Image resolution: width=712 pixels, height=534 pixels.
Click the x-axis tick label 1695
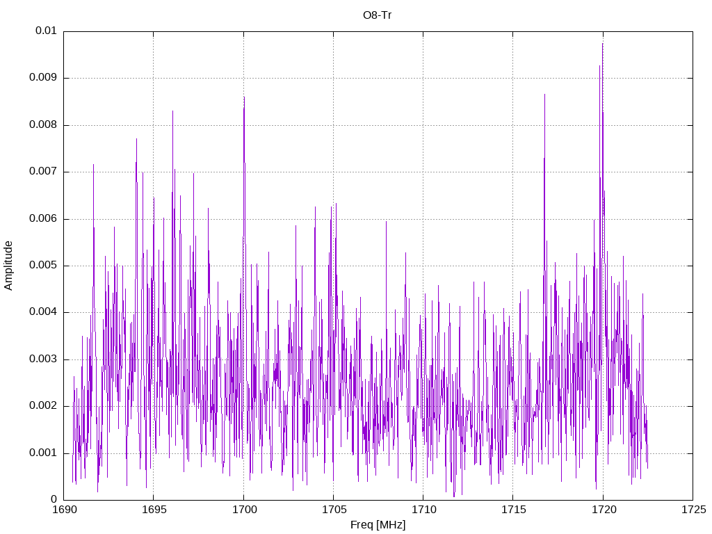154,510
